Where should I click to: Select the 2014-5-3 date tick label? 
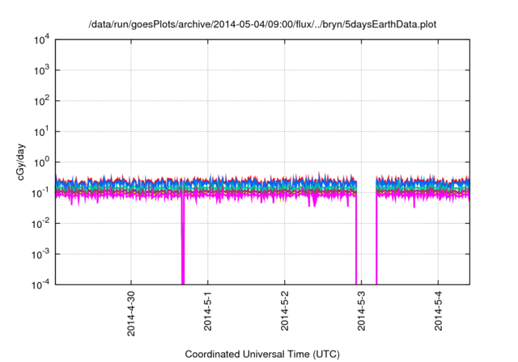pyautogui.click(x=362, y=310)
